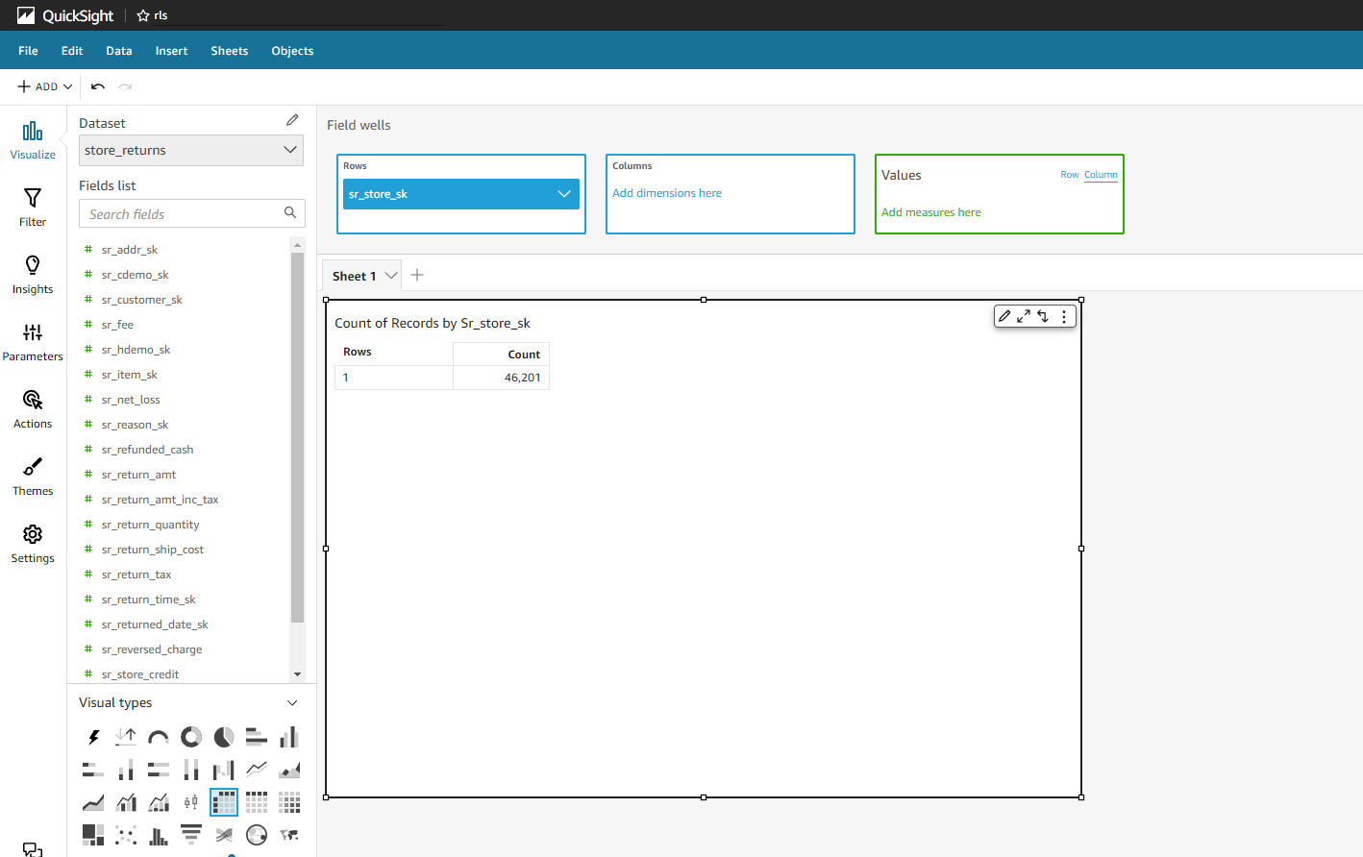Open the Data menu
This screenshot has width=1363, height=857.
(119, 51)
